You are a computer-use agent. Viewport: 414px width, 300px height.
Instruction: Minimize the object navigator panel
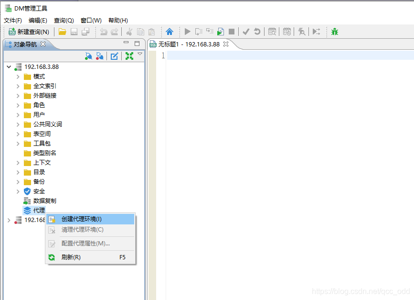click(x=126, y=42)
